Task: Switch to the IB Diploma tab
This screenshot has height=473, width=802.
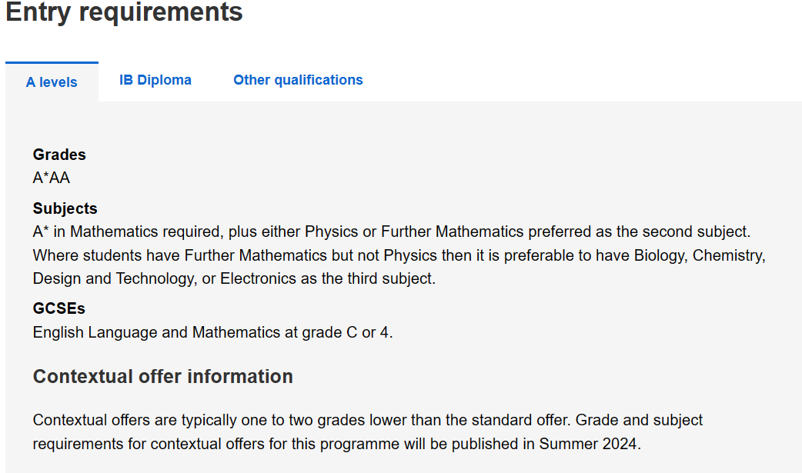Action: pos(155,80)
